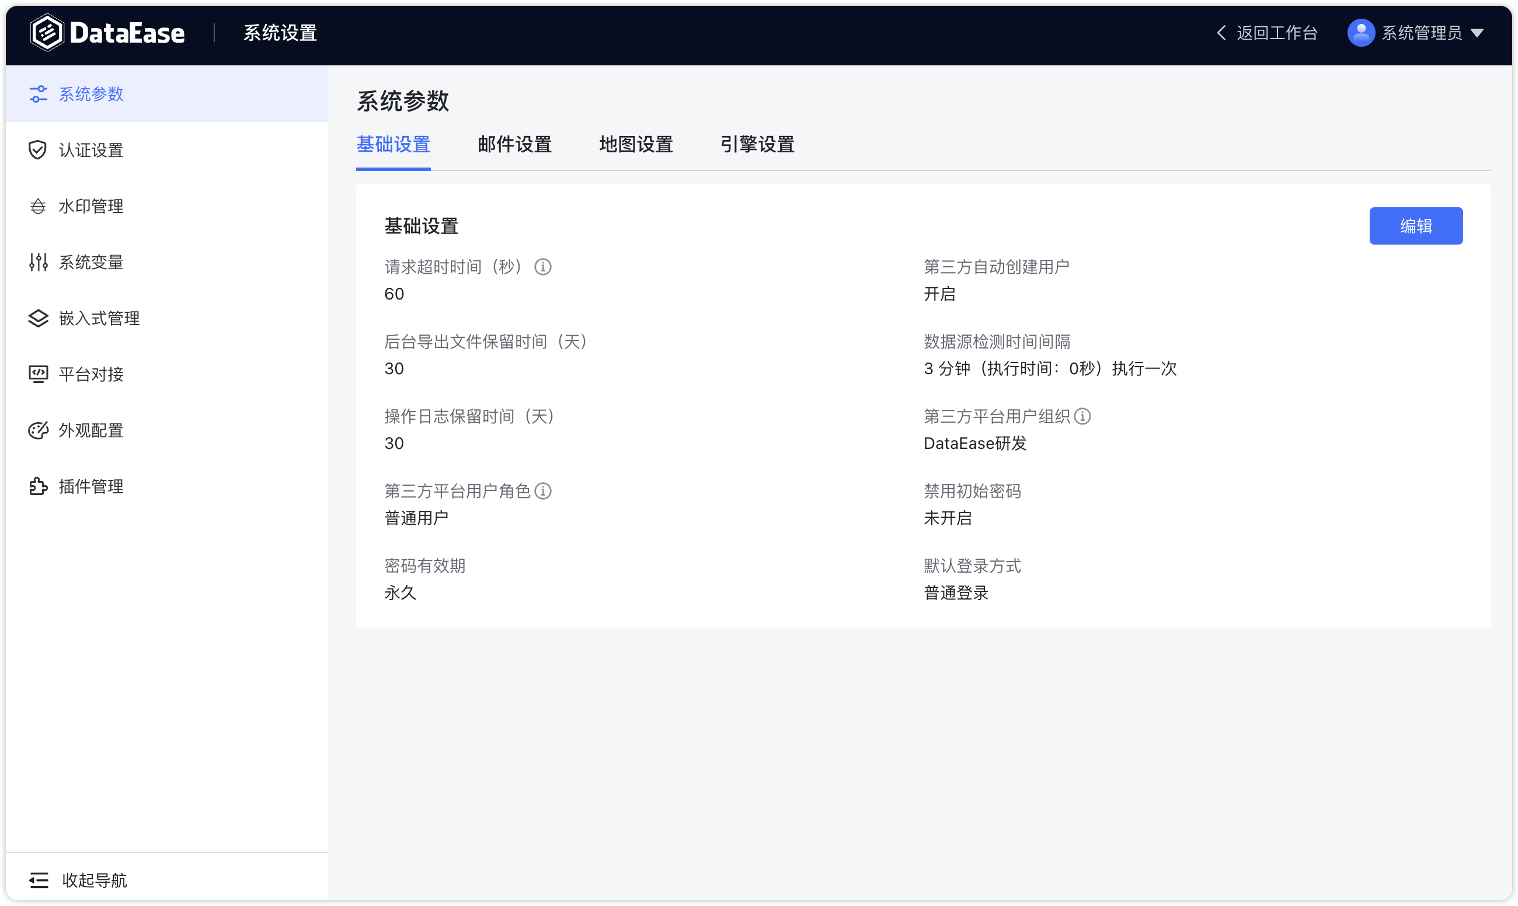Viewport: 1518px width, 906px height.
Task: Click the 第三方自动创建用户 label
Action: (x=997, y=267)
